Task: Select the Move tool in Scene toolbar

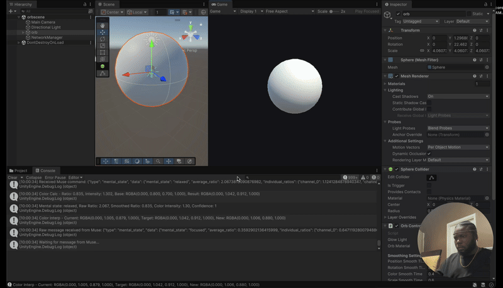Action: tap(103, 32)
